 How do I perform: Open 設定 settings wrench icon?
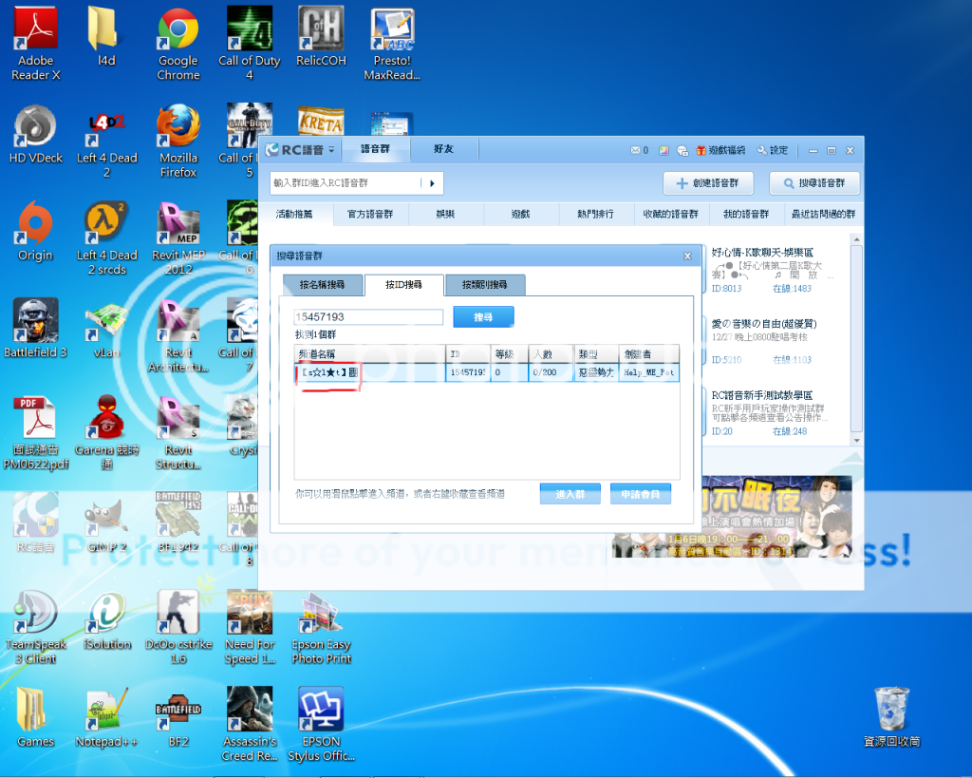coord(761,150)
